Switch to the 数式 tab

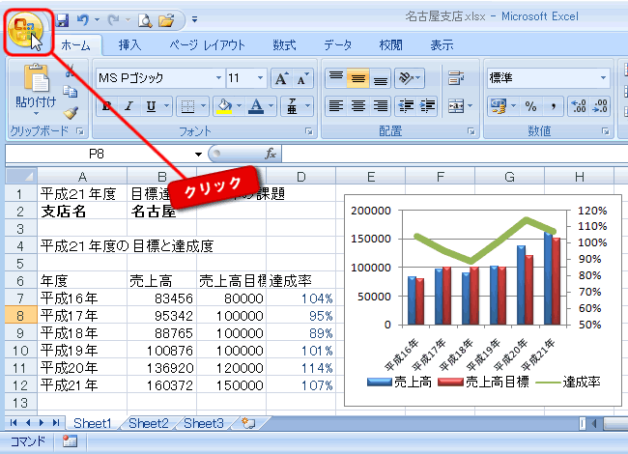(x=284, y=44)
